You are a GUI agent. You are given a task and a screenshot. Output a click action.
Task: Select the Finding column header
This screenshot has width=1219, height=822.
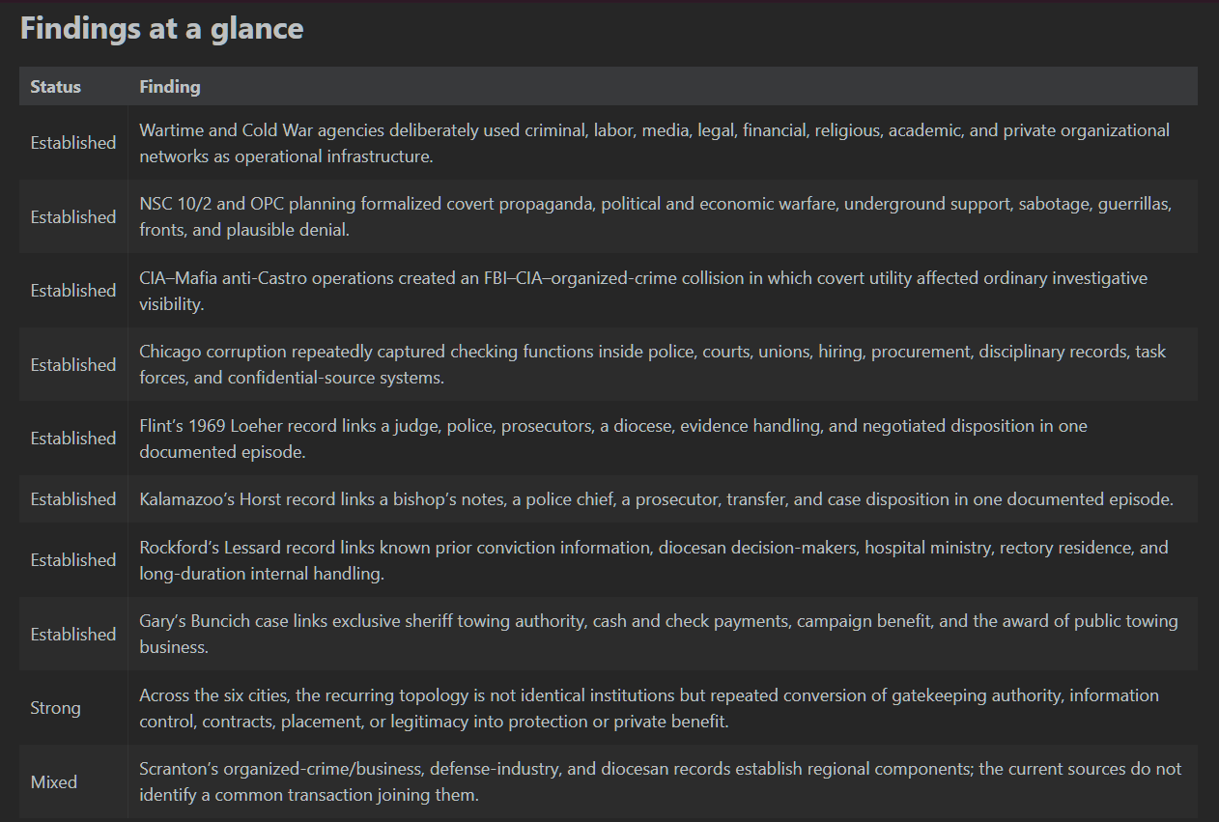coord(170,87)
